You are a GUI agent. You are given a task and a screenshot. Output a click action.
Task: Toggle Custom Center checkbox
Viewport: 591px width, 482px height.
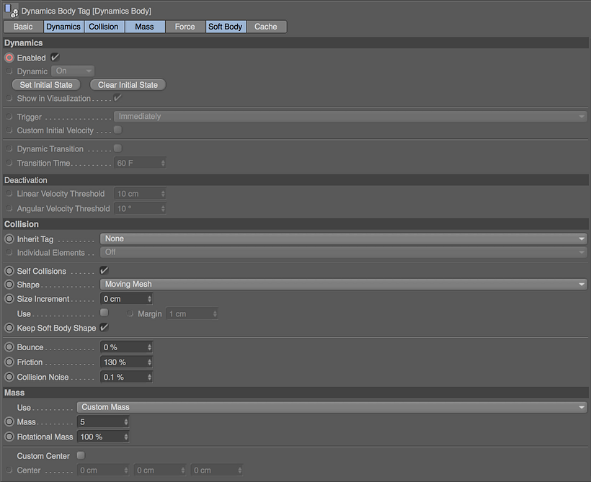tap(81, 455)
